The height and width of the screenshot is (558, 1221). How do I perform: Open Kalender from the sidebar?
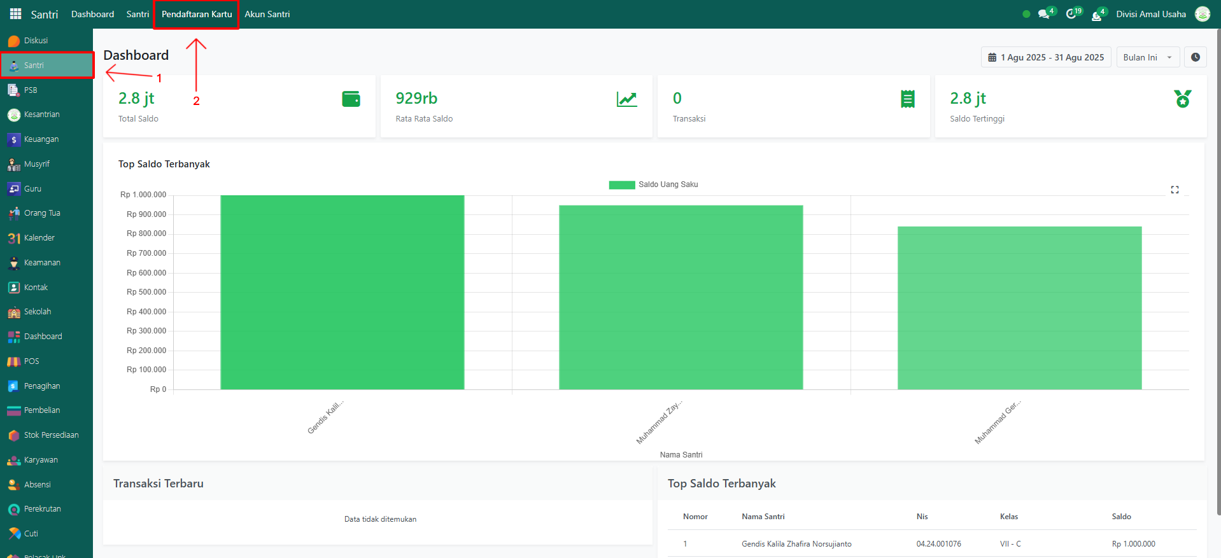[39, 238]
